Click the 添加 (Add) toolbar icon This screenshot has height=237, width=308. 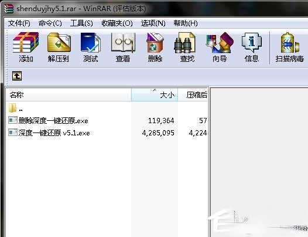(26, 43)
